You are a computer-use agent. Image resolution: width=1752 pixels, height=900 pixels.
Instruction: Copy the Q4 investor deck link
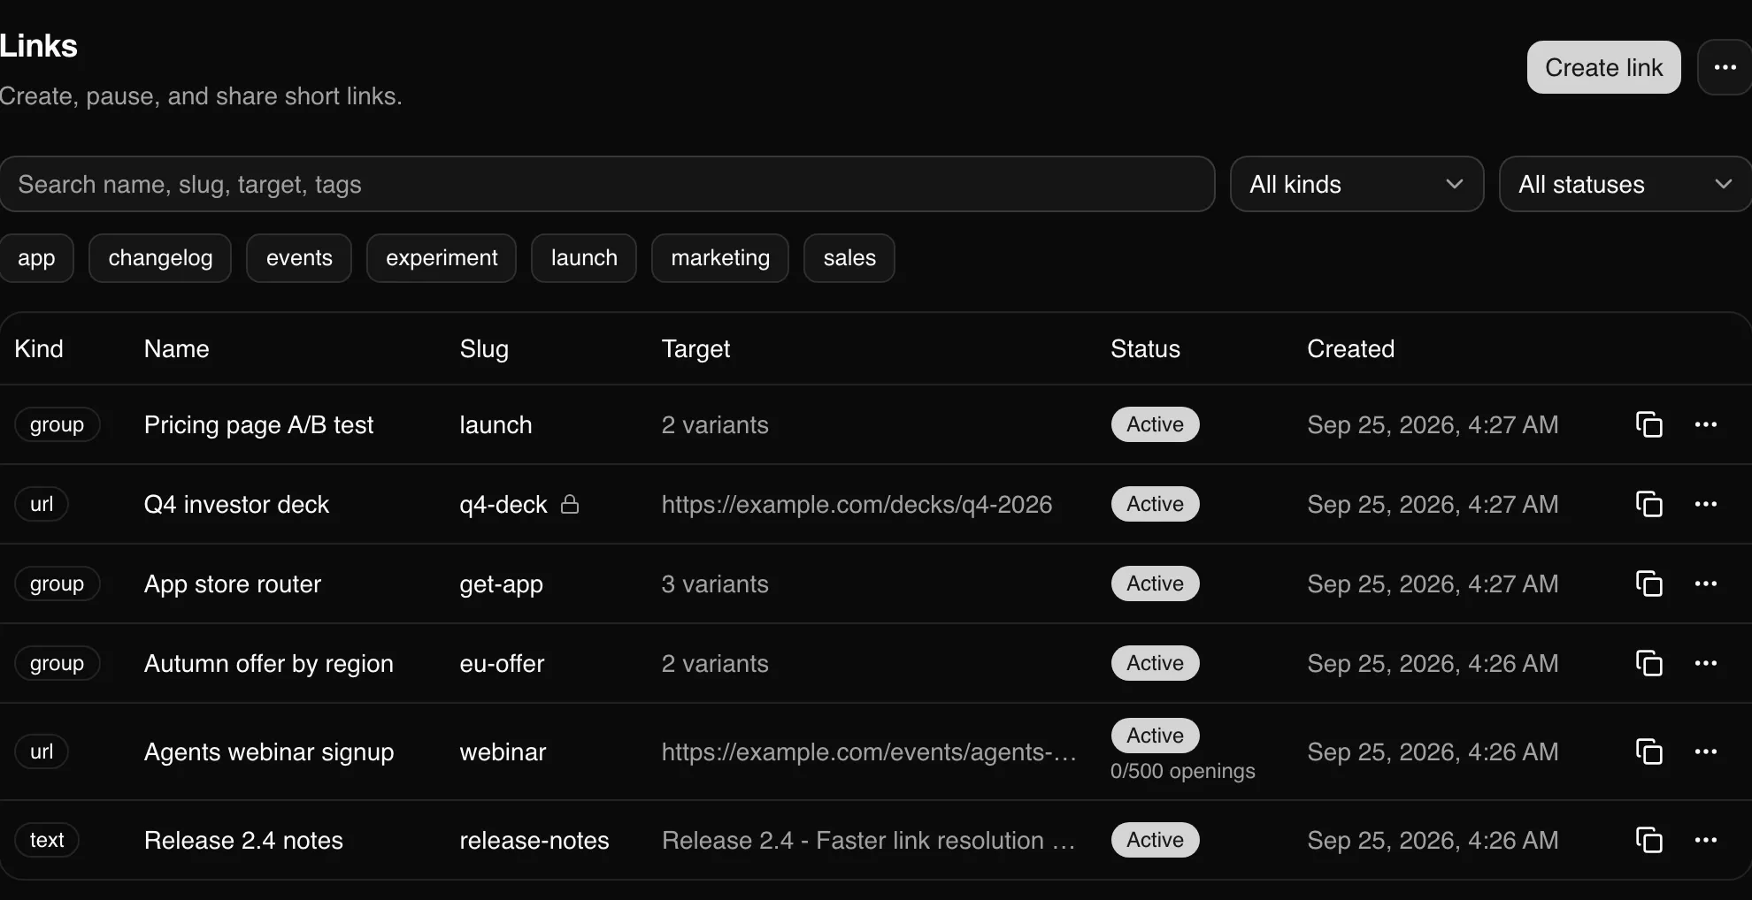(x=1648, y=504)
